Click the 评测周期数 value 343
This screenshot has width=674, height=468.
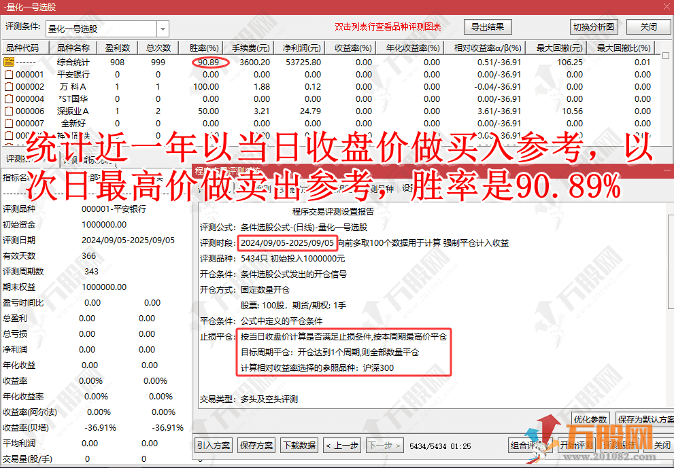point(91,271)
